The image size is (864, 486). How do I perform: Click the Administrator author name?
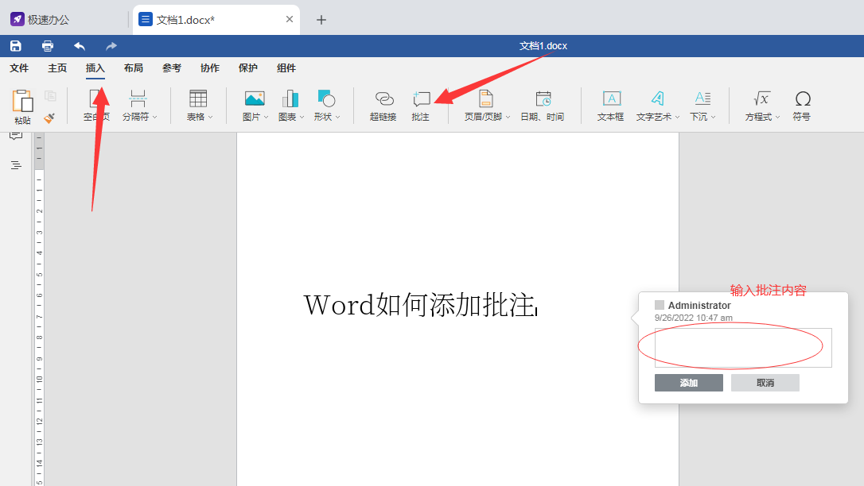pyautogui.click(x=699, y=305)
